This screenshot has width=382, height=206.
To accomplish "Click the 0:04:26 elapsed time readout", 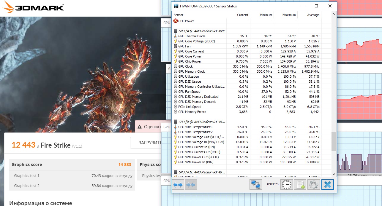I will (273, 184).
